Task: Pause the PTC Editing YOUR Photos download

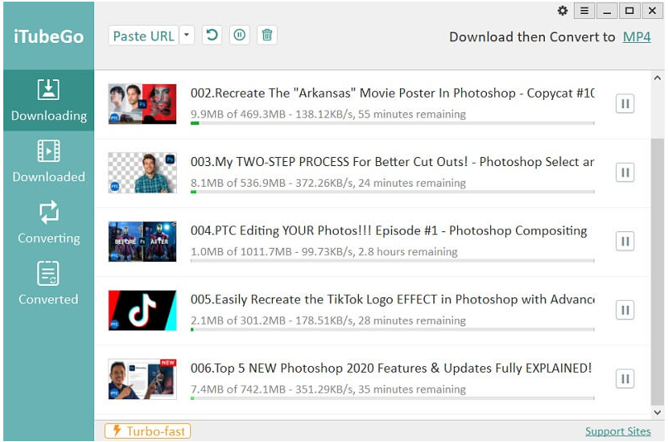Action: coord(625,241)
